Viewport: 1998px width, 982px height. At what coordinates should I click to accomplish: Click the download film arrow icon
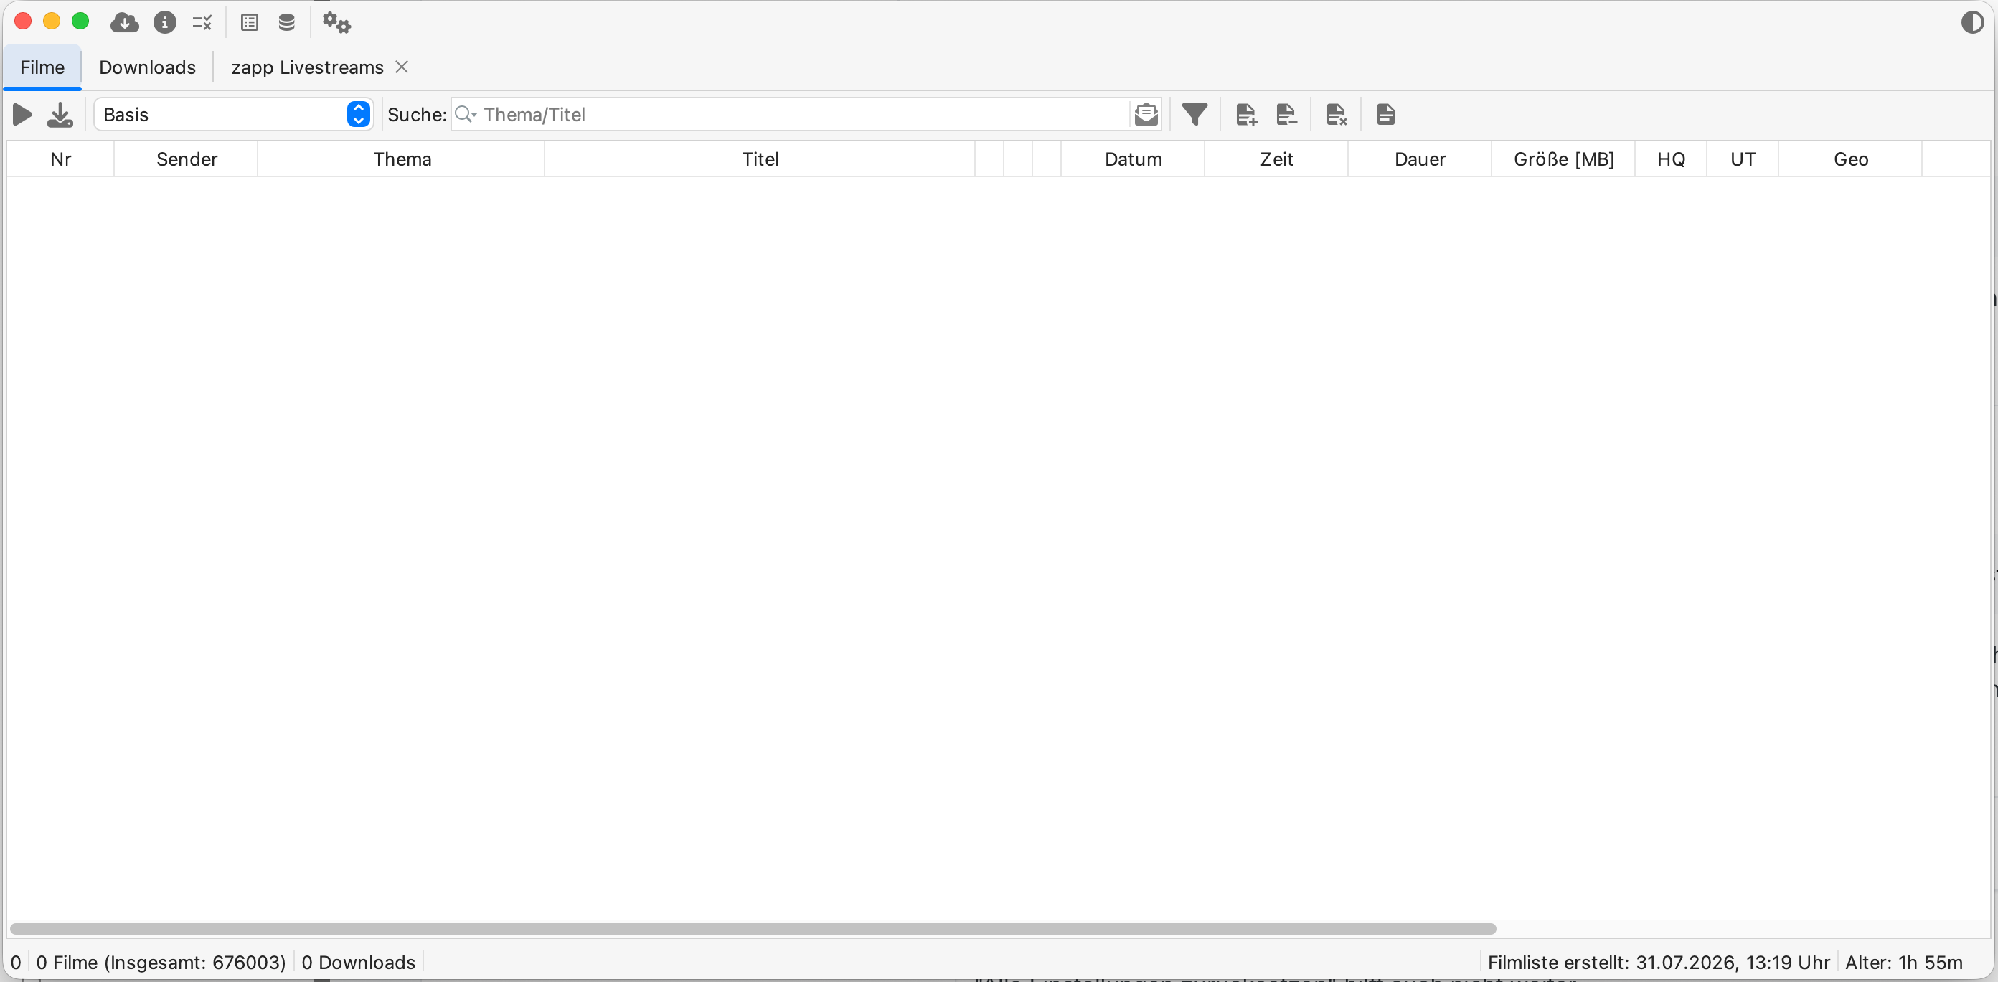click(60, 115)
